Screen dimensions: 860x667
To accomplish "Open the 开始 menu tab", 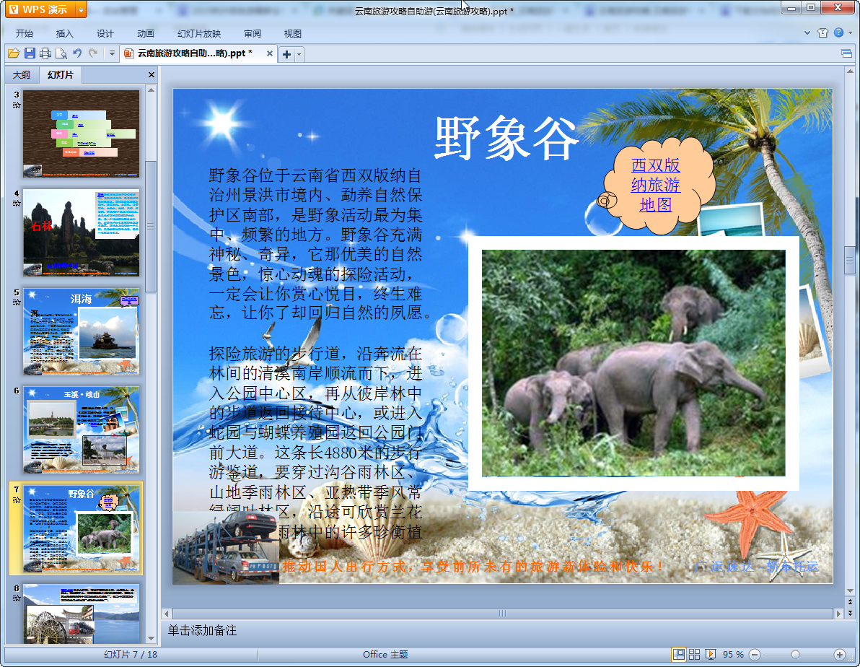I will pos(24,33).
